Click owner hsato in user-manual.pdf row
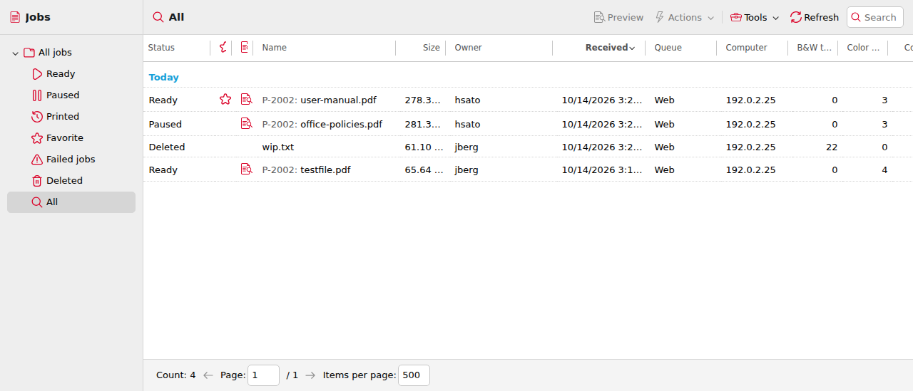 [x=468, y=100]
